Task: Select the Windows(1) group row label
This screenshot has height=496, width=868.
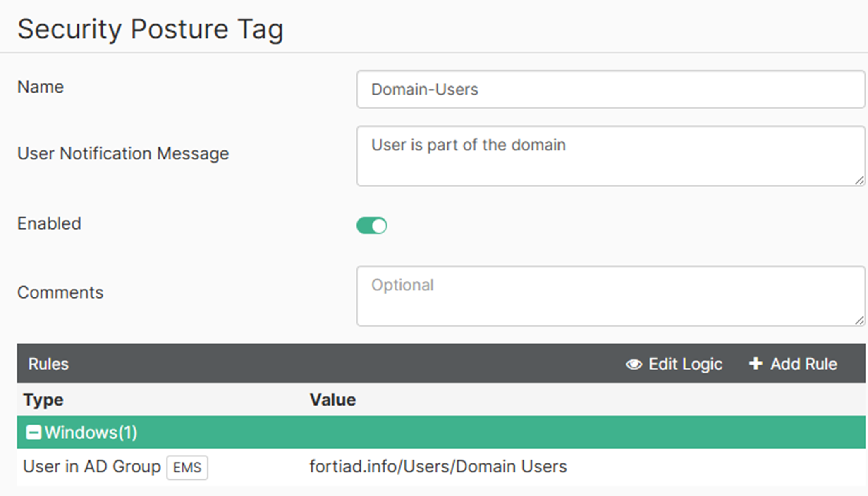Action: click(91, 432)
